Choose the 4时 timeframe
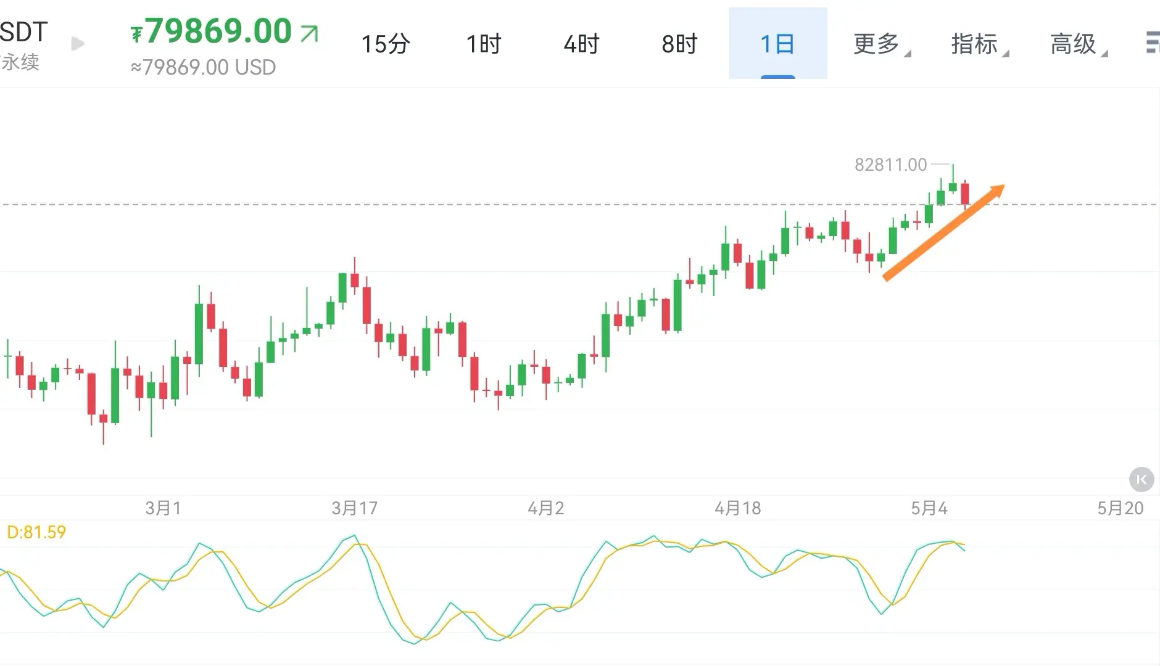The height and width of the screenshot is (666, 1160). [x=581, y=44]
